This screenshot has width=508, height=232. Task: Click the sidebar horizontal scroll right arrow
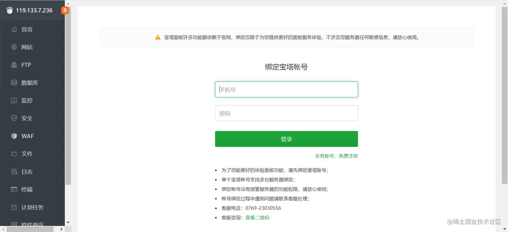62,229
